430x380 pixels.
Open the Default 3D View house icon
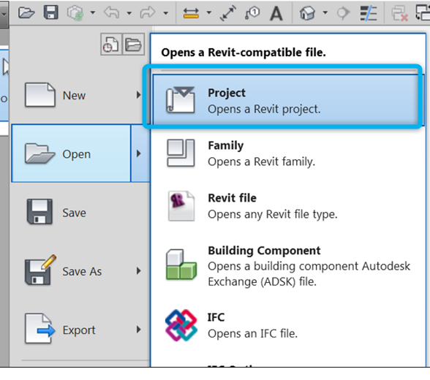[307, 13]
